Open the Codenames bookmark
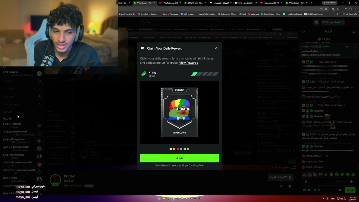This screenshot has height=202, width=359. click(x=227, y=14)
